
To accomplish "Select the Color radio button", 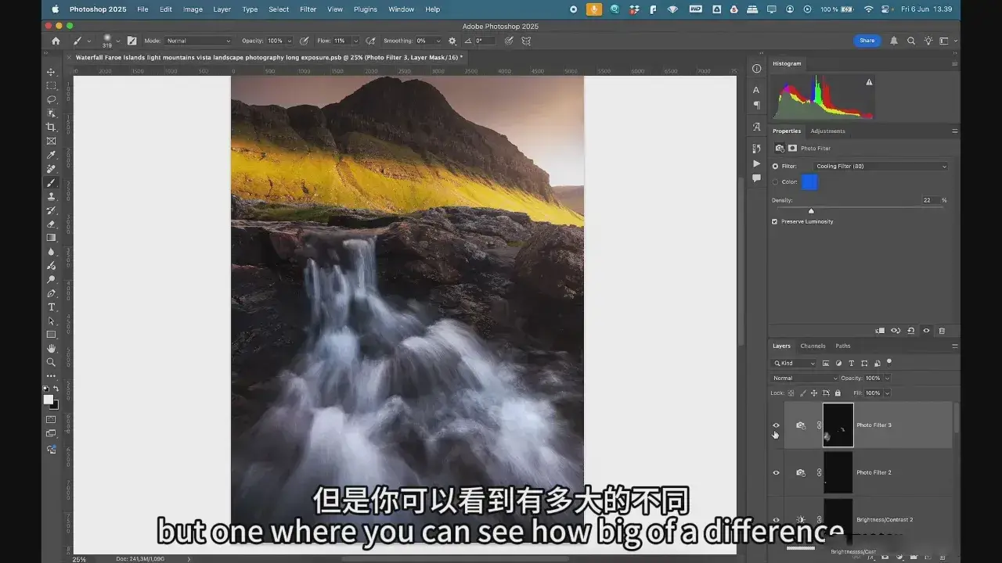I will pos(775,181).
